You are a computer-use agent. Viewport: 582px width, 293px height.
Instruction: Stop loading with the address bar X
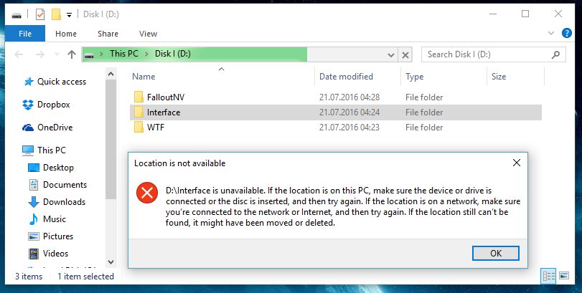(405, 55)
